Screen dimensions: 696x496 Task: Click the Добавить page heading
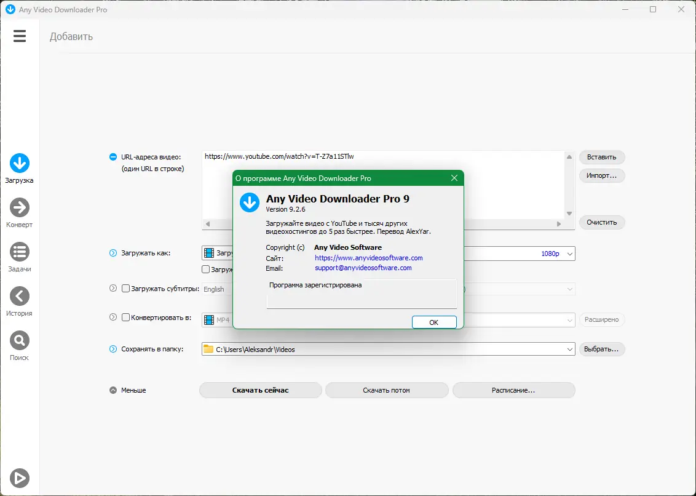click(x=71, y=36)
